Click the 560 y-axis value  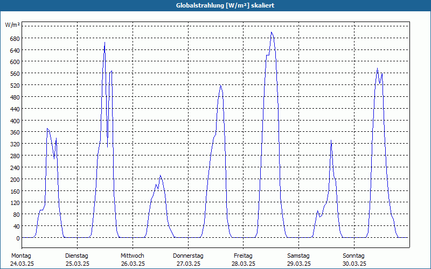[15, 74]
